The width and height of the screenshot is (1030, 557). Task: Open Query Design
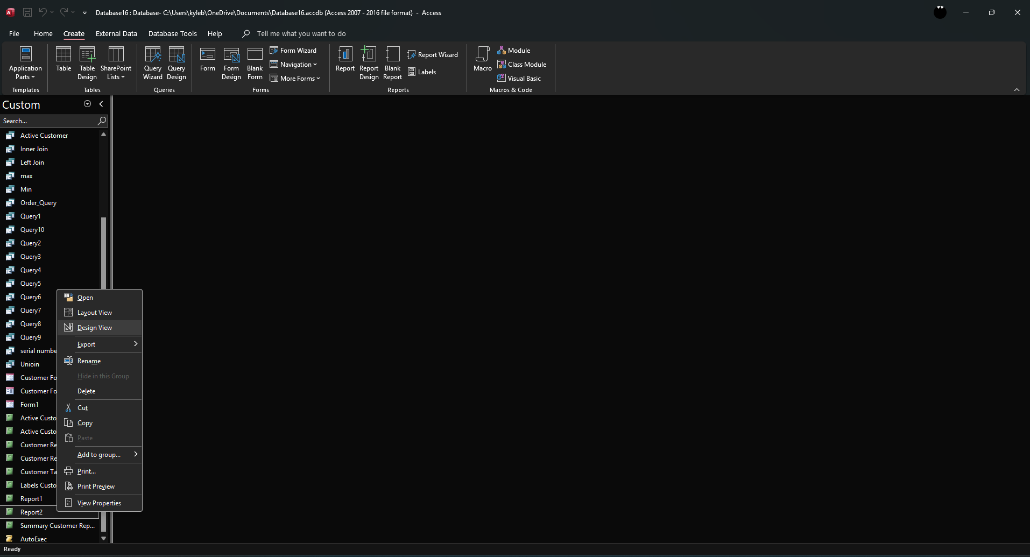[177, 63]
